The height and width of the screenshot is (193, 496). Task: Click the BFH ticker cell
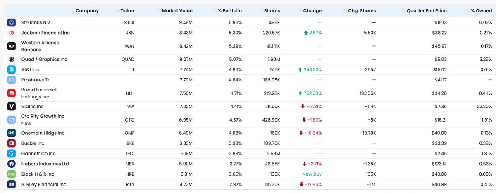point(130,93)
